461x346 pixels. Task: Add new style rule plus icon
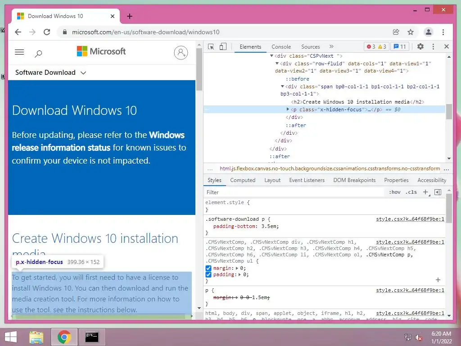[x=426, y=192]
